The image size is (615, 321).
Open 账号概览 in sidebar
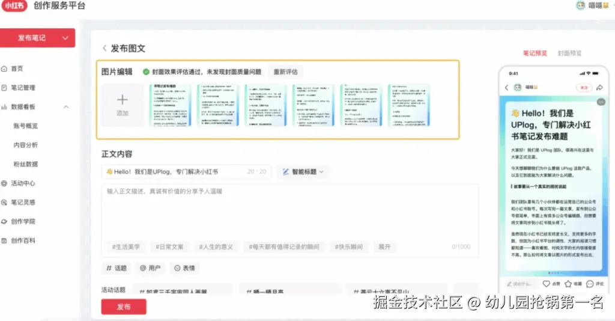pos(25,126)
